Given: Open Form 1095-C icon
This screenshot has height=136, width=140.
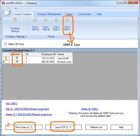Looking at the screenshot, I should (67, 20).
